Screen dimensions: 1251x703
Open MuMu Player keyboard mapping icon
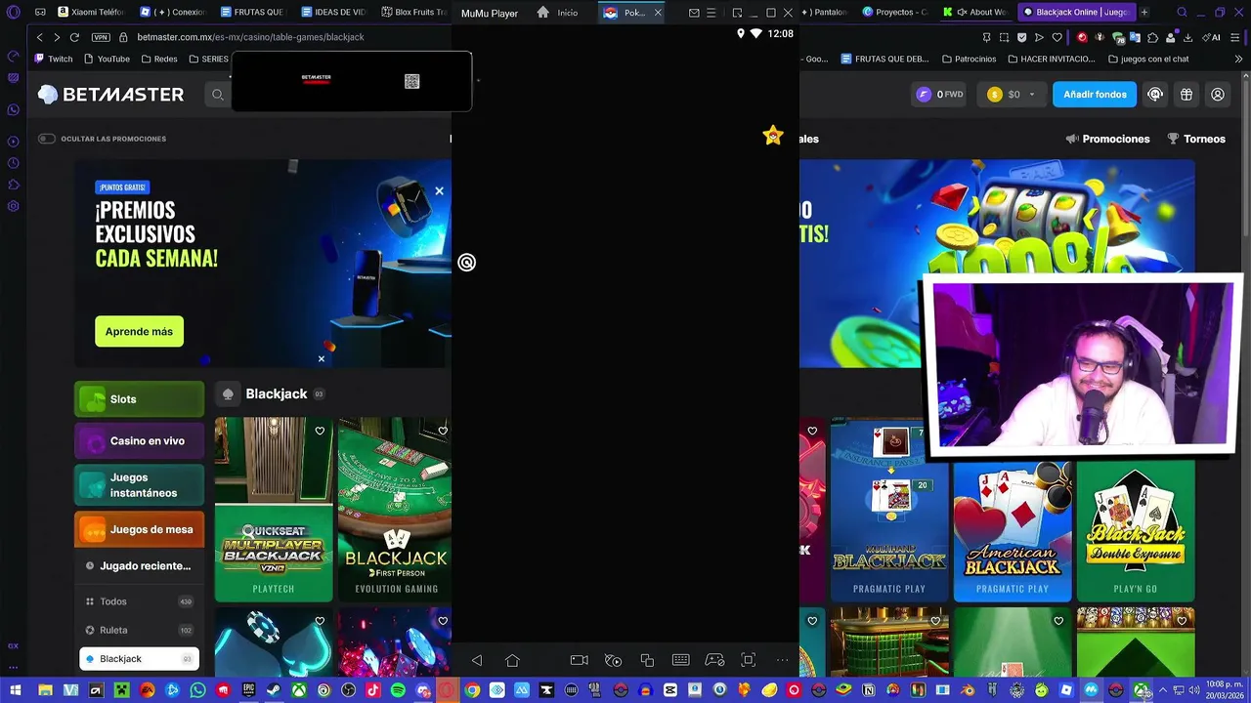coord(681,660)
